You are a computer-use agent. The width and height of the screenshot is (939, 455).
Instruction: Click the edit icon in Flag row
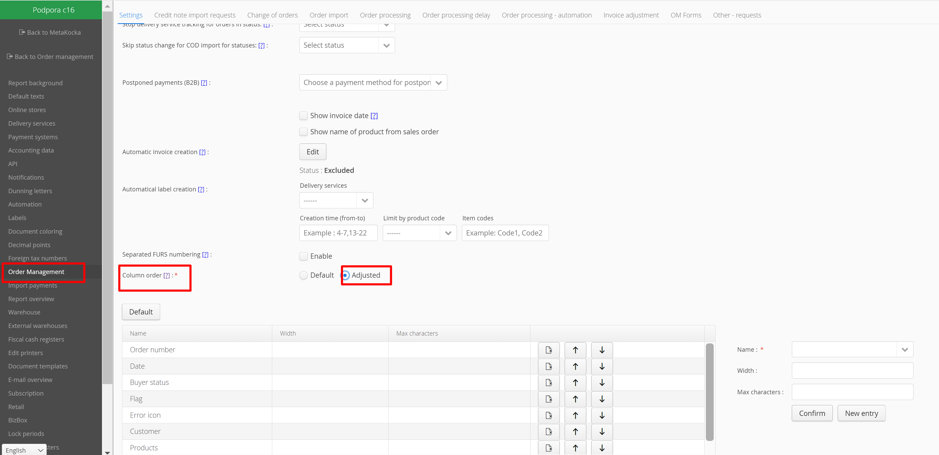(549, 399)
